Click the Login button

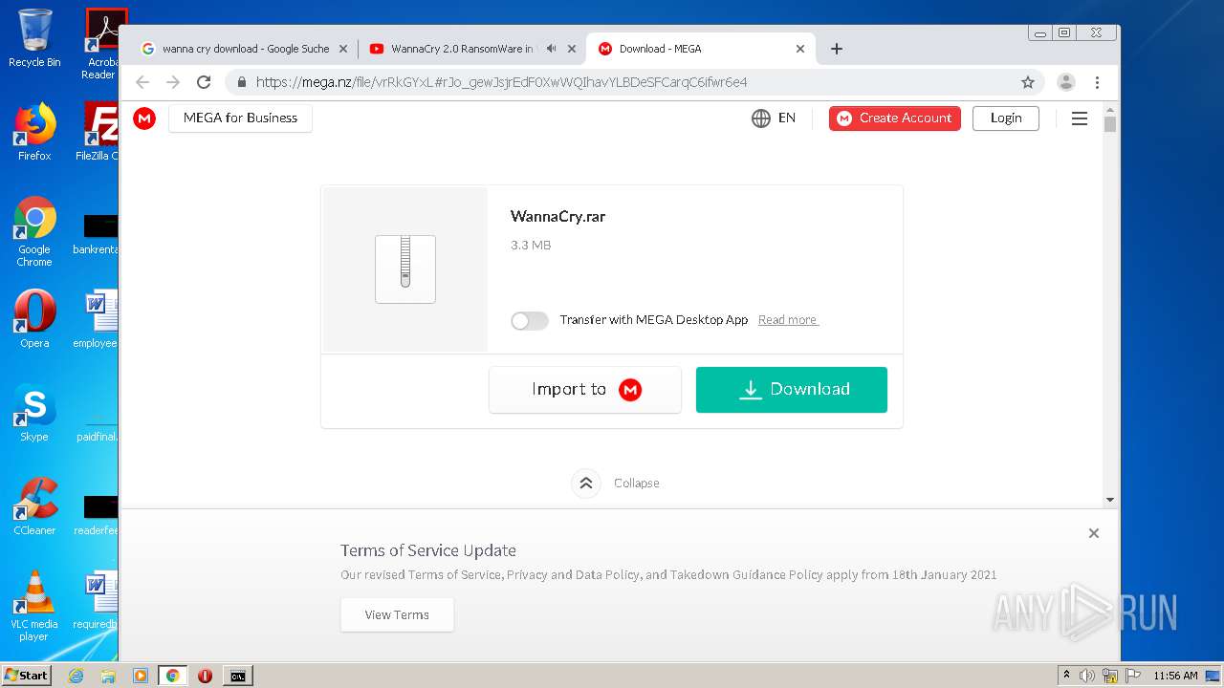pos(1006,118)
